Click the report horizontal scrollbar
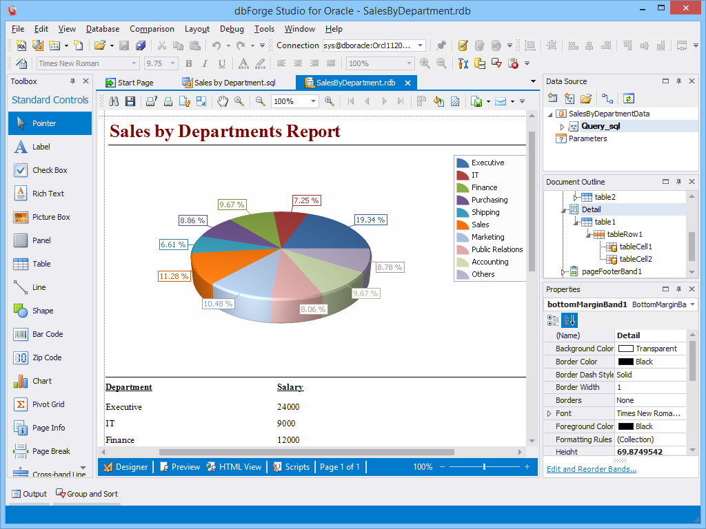 coord(306,452)
